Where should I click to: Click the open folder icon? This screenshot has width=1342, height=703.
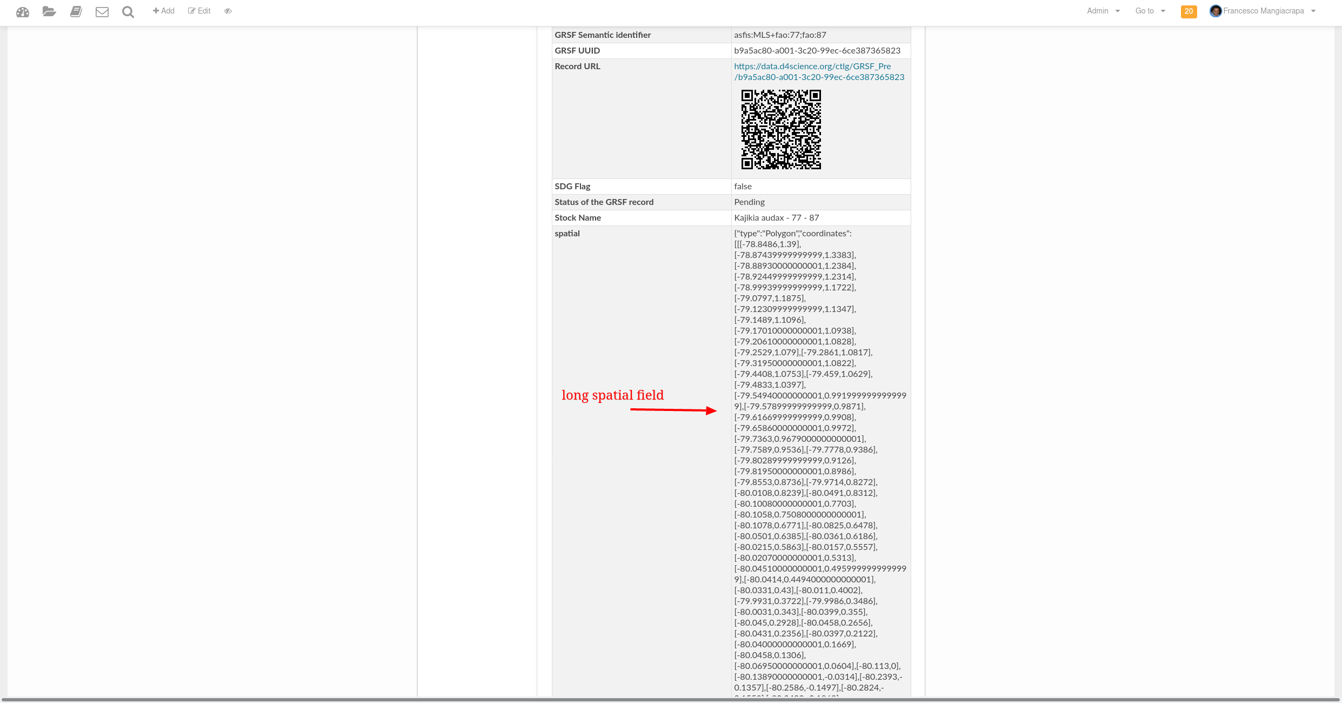click(x=49, y=11)
